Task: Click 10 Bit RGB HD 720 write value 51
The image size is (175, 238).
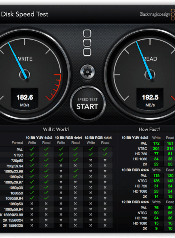Action: 156,186
